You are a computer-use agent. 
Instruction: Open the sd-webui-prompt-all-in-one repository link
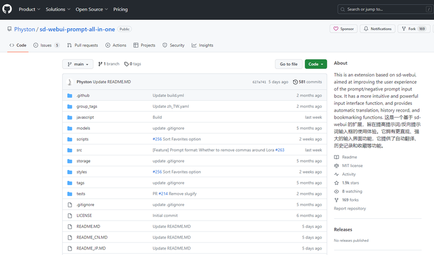[x=77, y=30]
